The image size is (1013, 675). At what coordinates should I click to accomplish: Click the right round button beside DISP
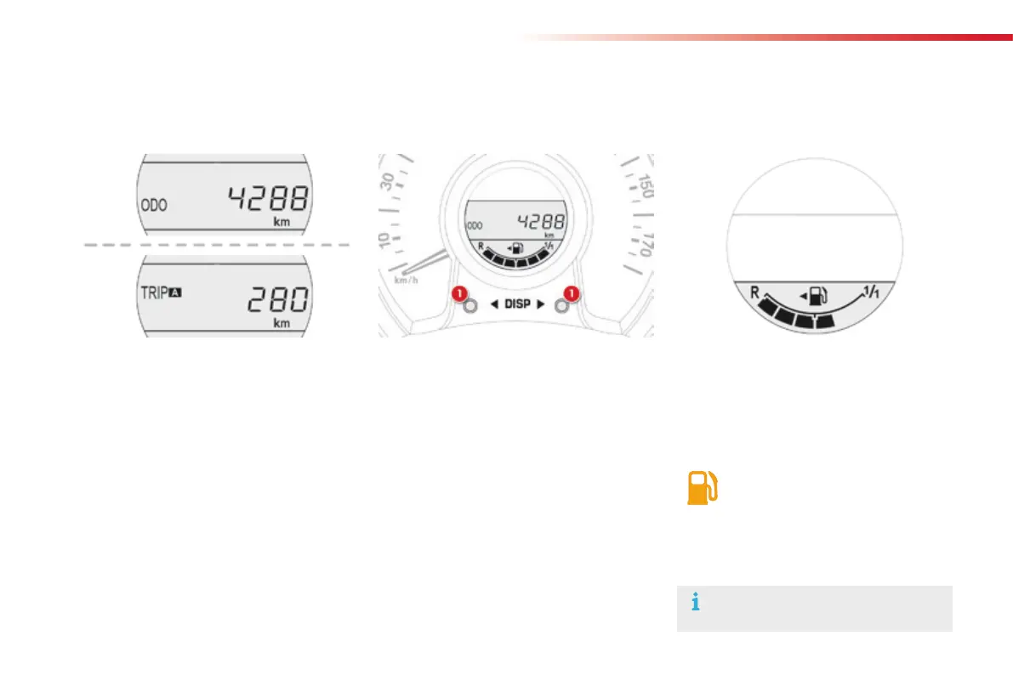pyautogui.click(x=561, y=306)
